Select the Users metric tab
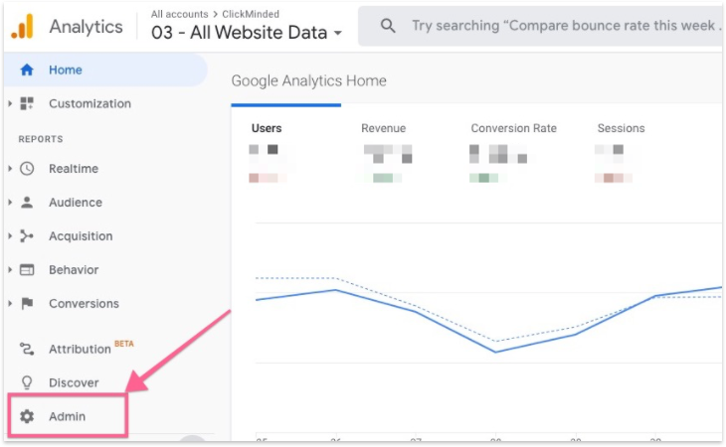The image size is (726, 447). coord(267,128)
